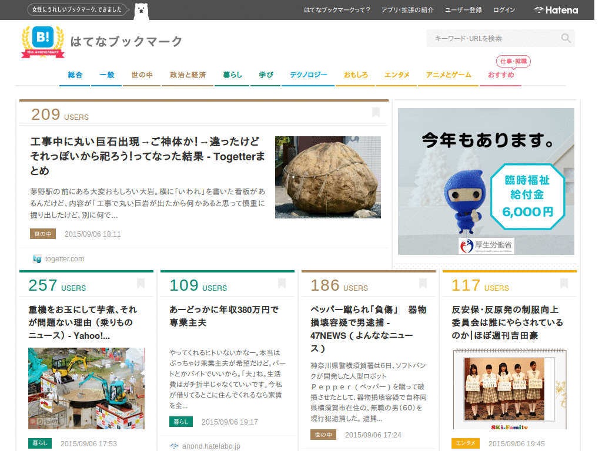Open the 反安保・反原発の制服向上委員会 article title
602x451 pixels.
click(x=507, y=322)
